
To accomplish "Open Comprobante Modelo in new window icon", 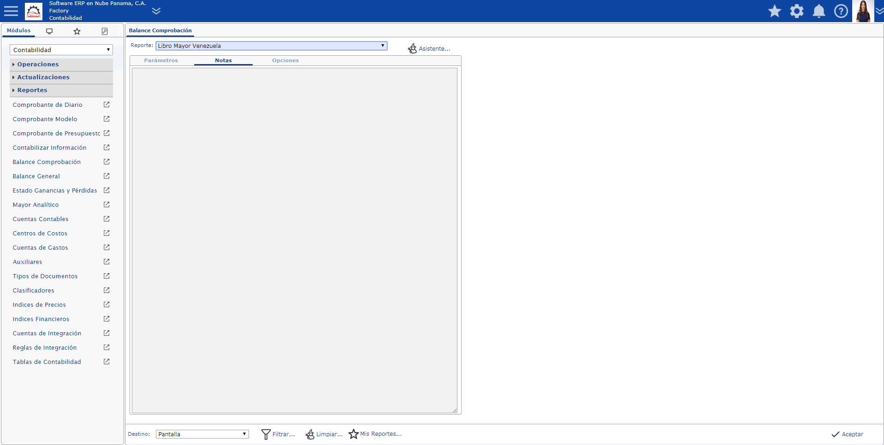I will click(x=107, y=119).
